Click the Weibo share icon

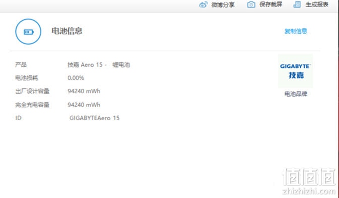tap(203, 5)
